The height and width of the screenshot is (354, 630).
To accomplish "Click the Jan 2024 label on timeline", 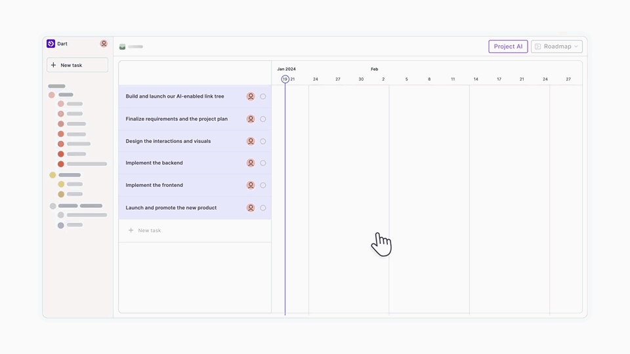I will click(x=286, y=69).
